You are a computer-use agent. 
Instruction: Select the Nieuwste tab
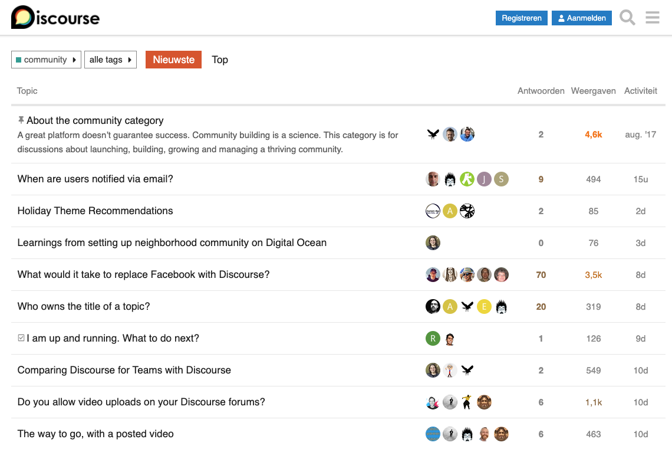coord(173,60)
